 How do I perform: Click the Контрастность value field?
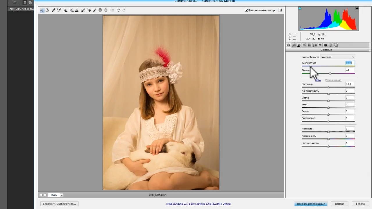point(350,91)
